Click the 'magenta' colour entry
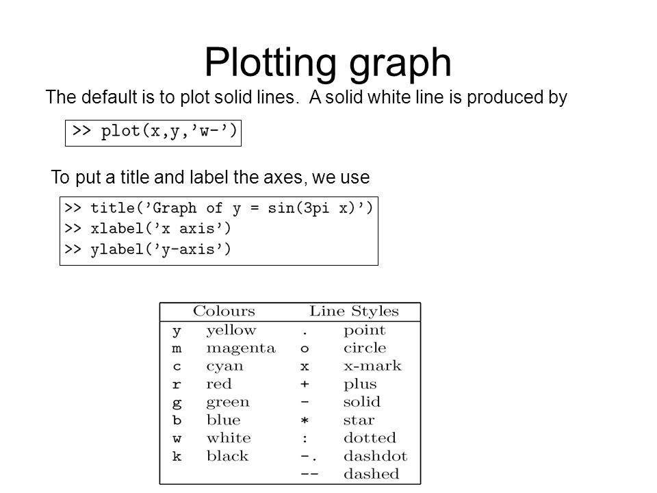 241,349
